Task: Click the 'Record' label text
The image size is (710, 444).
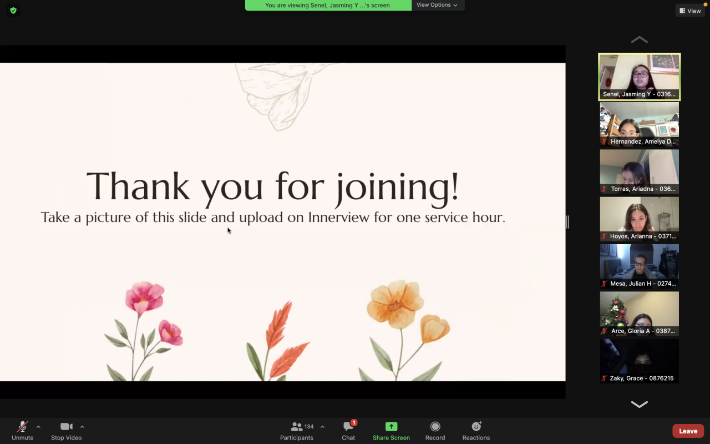Action: point(435,438)
